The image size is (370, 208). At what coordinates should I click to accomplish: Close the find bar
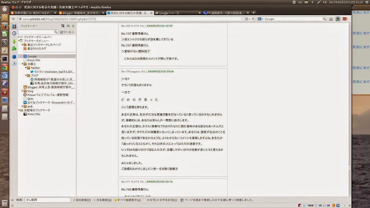[x=12, y=200]
